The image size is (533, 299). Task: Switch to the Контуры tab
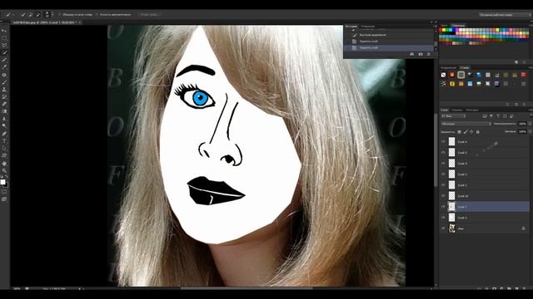click(x=472, y=110)
